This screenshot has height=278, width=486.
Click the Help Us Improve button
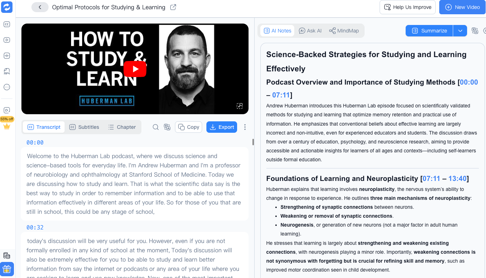[407, 7]
